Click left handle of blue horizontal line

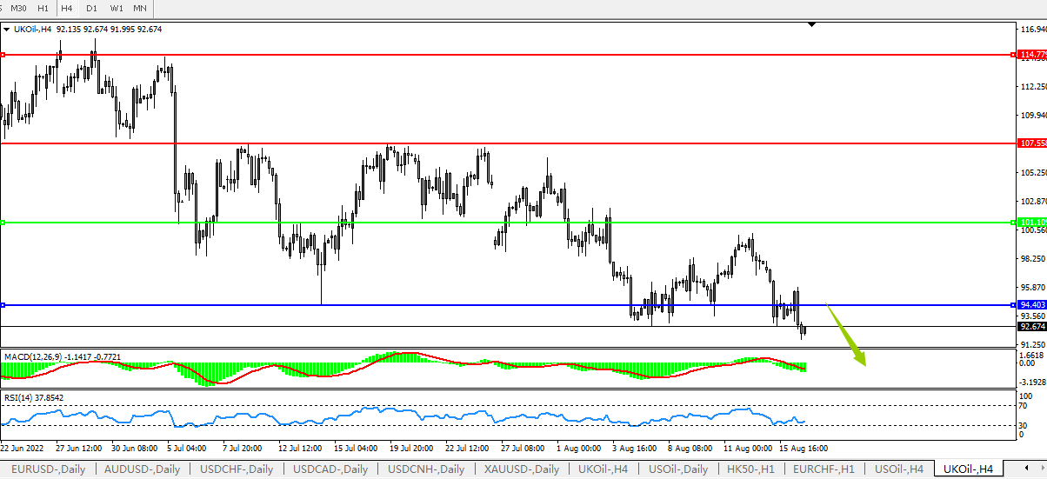coord(3,305)
